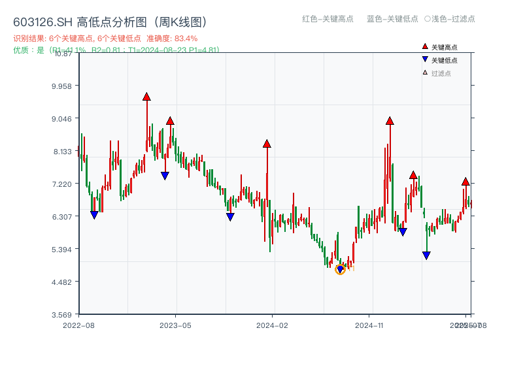Click the orange circled marker on the lowest candle
Screen dimensions: 523x392
pyautogui.click(x=341, y=269)
